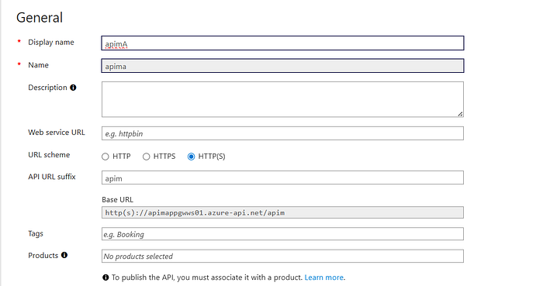
Task: Open the Learn more link
Action: pyautogui.click(x=323, y=277)
